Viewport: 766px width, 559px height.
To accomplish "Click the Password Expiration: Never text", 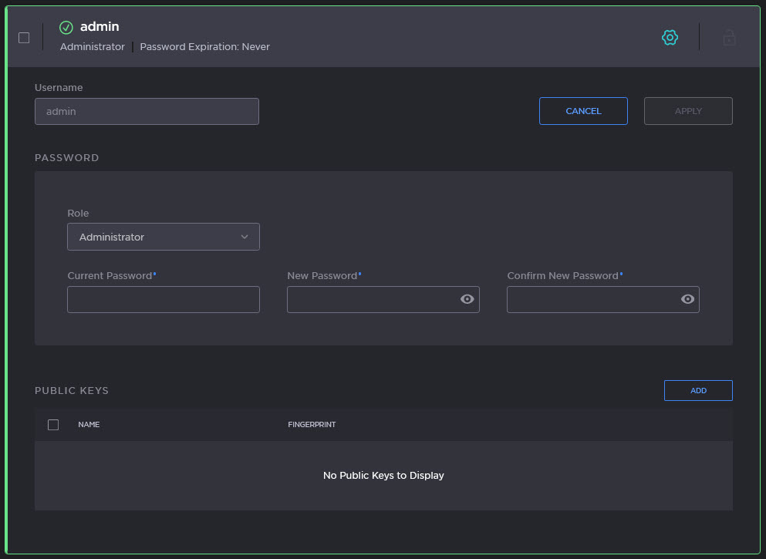I will pyautogui.click(x=204, y=47).
